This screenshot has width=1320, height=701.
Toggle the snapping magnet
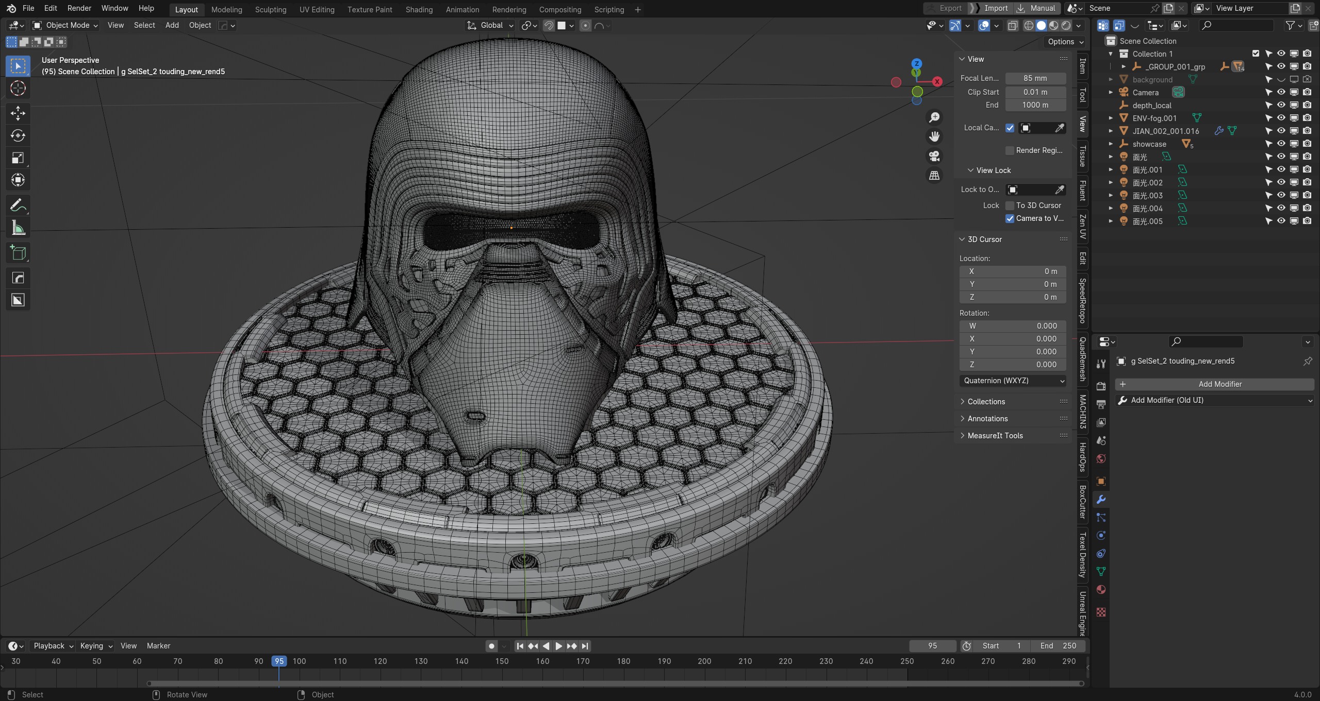coord(549,25)
